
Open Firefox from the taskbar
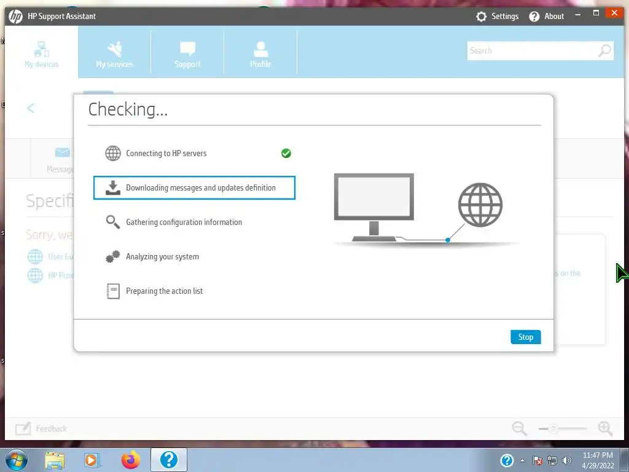tap(130, 460)
